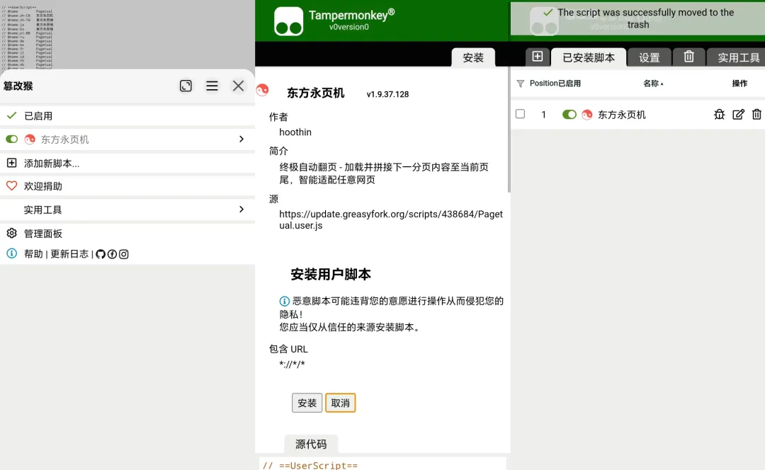
Task: Open the popup fullscreen expand icon
Action: (186, 86)
